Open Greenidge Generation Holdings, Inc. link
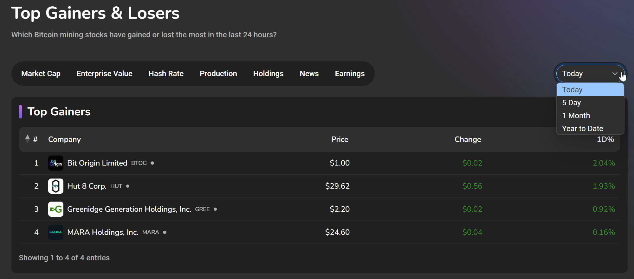Screen dimensions: 634x279 coord(129,209)
